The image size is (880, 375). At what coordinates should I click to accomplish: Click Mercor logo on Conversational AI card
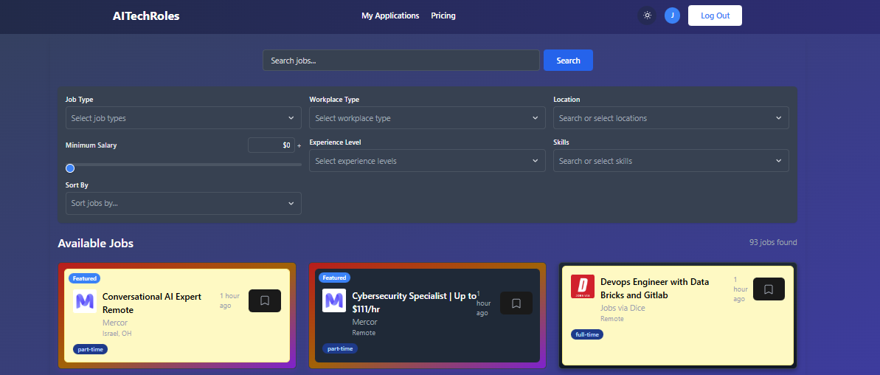pyautogui.click(x=85, y=301)
